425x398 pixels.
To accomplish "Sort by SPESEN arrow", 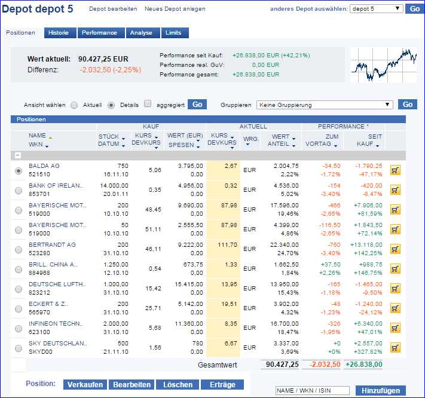I will point(198,147).
